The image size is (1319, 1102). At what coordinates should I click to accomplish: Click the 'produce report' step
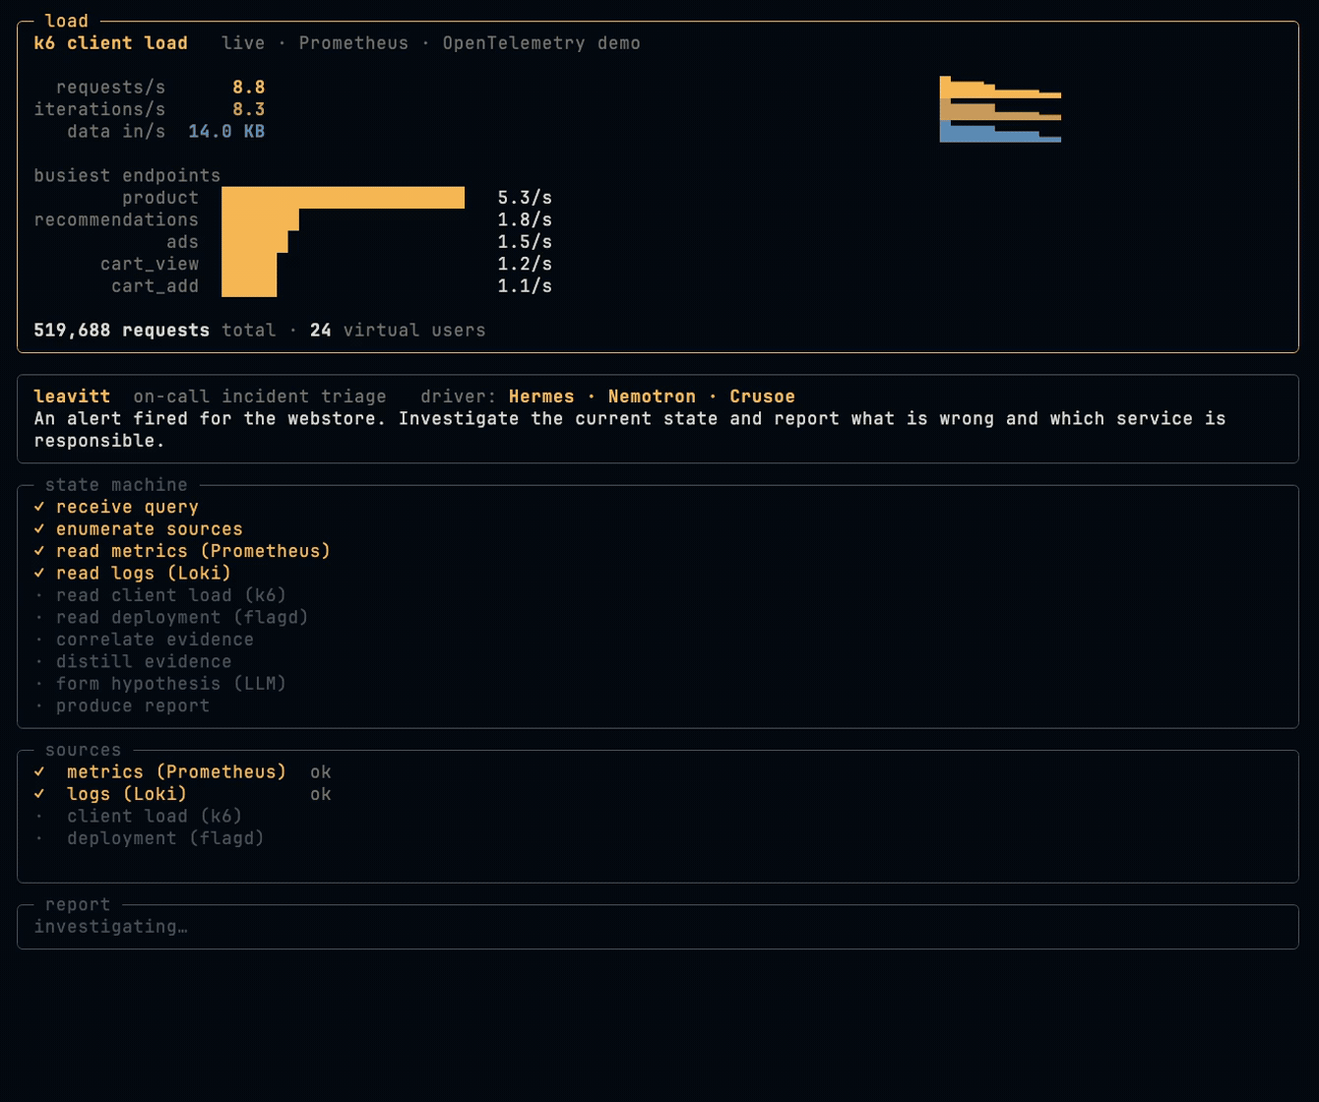point(133,705)
